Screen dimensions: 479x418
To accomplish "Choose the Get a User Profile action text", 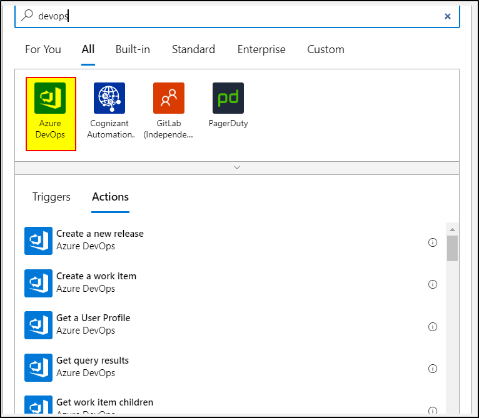I will click(93, 318).
